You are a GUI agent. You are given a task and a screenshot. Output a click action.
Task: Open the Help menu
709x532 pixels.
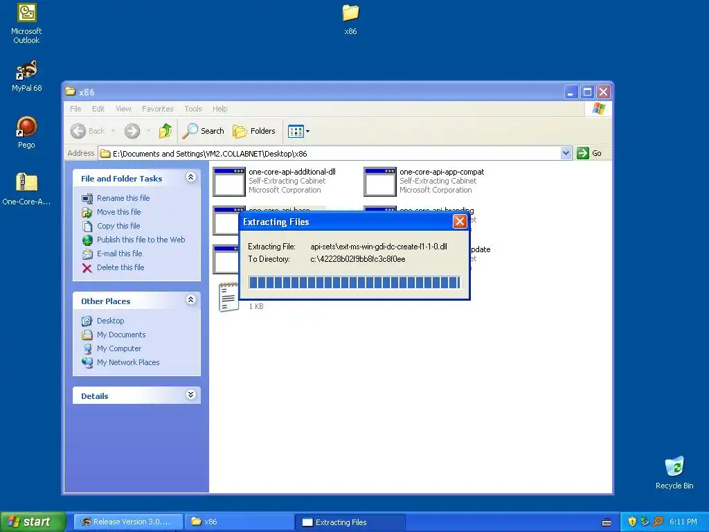tap(219, 109)
